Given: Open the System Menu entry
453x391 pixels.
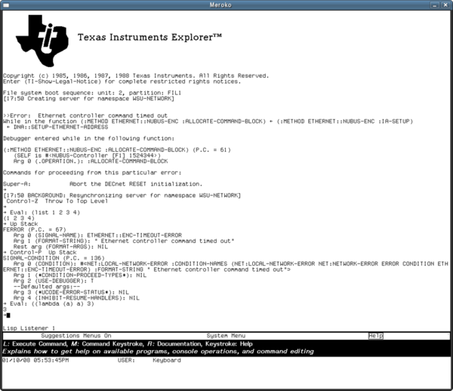Looking at the screenshot, I should (x=226, y=336).
